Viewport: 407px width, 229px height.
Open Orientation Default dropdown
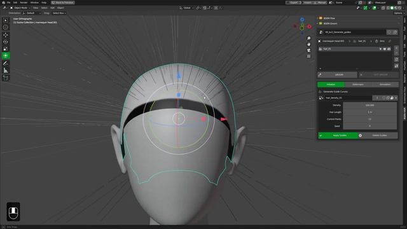32,13
